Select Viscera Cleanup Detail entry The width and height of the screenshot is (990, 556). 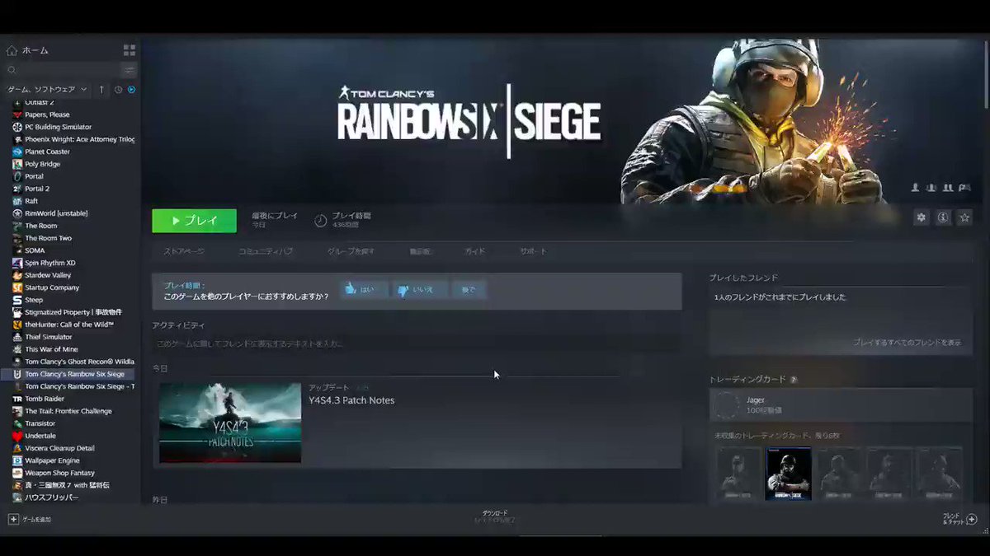(59, 448)
